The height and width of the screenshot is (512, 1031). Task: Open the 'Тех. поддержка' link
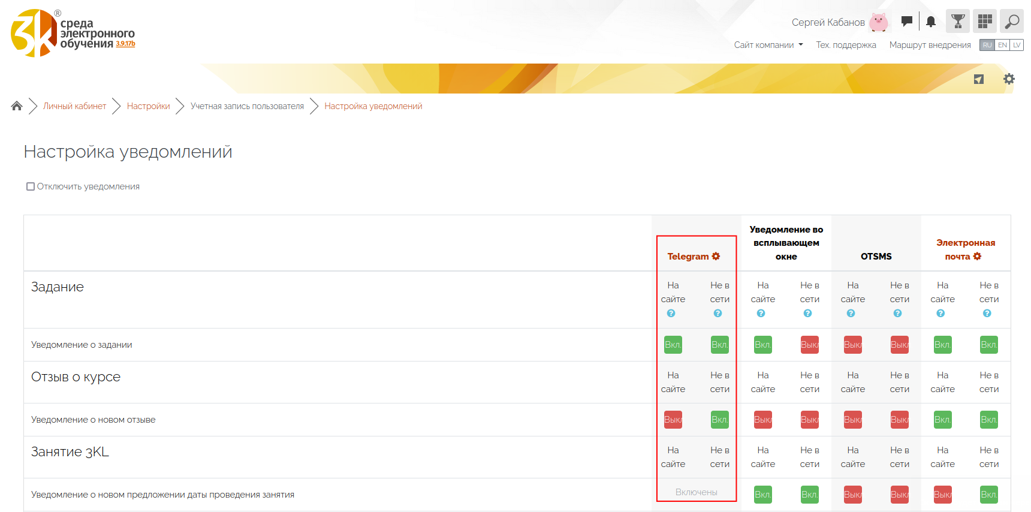846,45
